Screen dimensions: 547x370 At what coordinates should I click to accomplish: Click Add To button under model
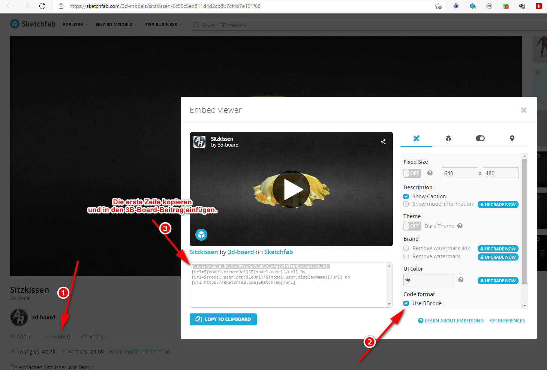coord(22,337)
